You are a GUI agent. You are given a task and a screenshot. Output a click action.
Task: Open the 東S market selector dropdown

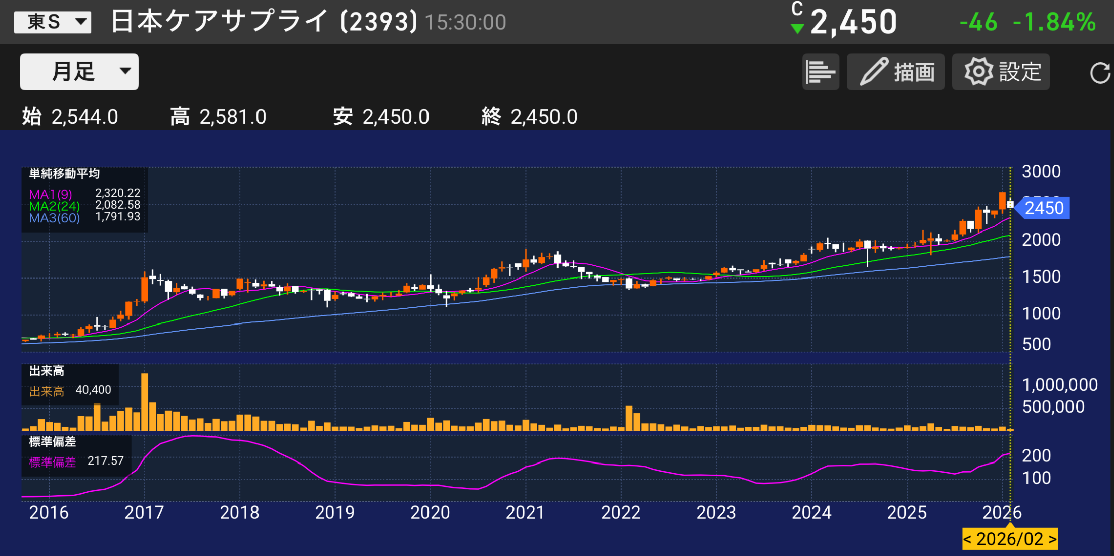pyautogui.click(x=53, y=21)
